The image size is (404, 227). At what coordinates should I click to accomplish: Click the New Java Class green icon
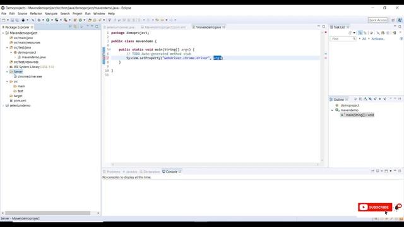click(x=80, y=20)
